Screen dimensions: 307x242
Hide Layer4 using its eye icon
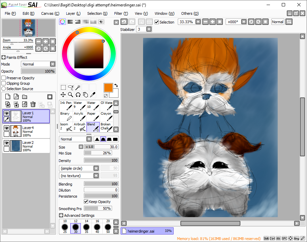6,128
